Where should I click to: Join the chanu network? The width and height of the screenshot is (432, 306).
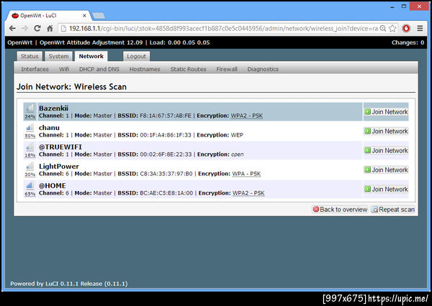click(x=386, y=131)
